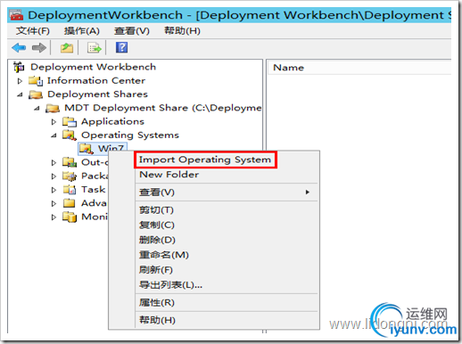Click the Packages folder icon
This screenshot has width=462, height=344.
tap(70, 176)
